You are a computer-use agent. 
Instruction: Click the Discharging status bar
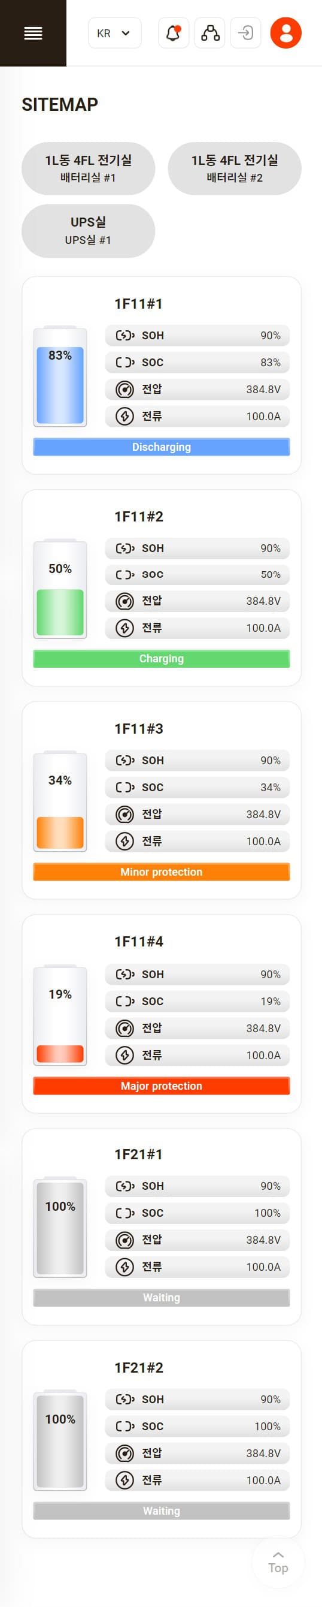click(162, 447)
